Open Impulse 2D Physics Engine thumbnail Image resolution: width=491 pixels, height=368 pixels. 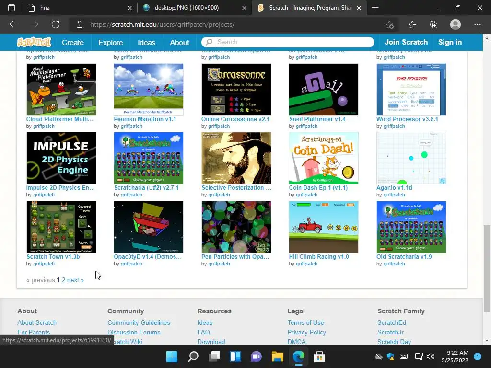(x=61, y=158)
